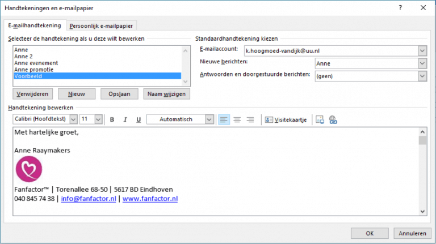Image resolution: width=436 pixels, height=244 pixels.
Task: Click editor scrollbar down arrow
Action: point(422,211)
